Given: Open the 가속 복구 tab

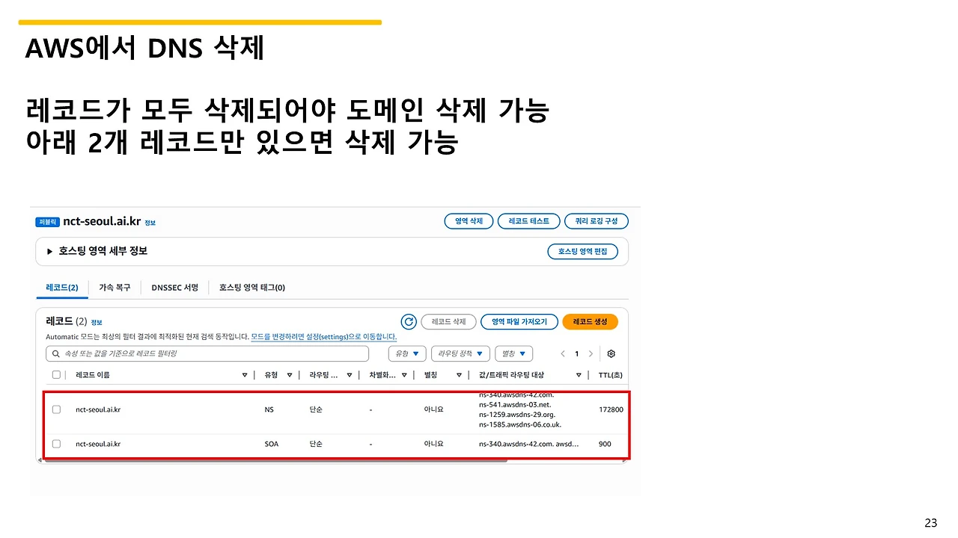Looking at the screenshot, I should 115,287.
